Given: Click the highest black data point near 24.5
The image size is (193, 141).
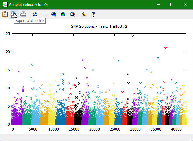Looking at the screenshot, I should click(133, 36).
